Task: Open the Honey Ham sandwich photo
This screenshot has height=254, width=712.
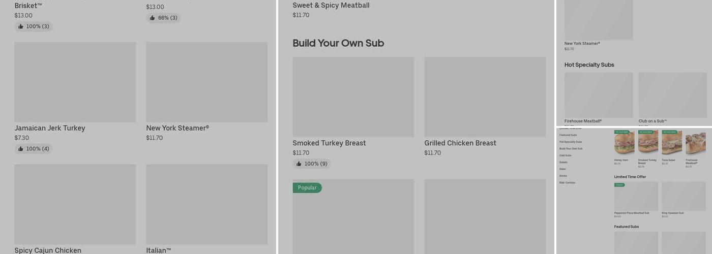Action: (x=624, y=143)
